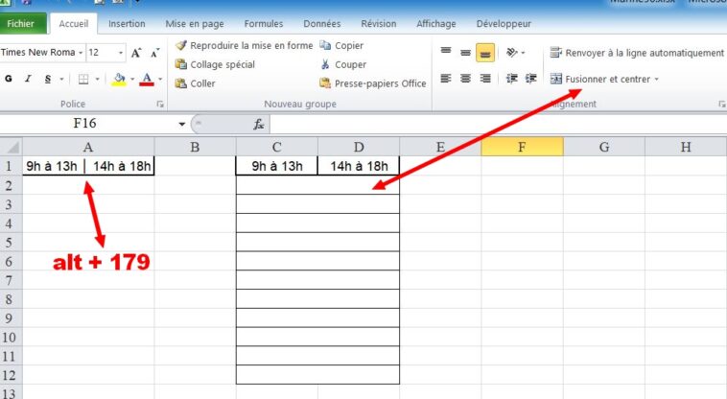Click the increase font size icon
The height and width of the screenshot is (399, 727).
pyautogui.click(x=136, y=53)
